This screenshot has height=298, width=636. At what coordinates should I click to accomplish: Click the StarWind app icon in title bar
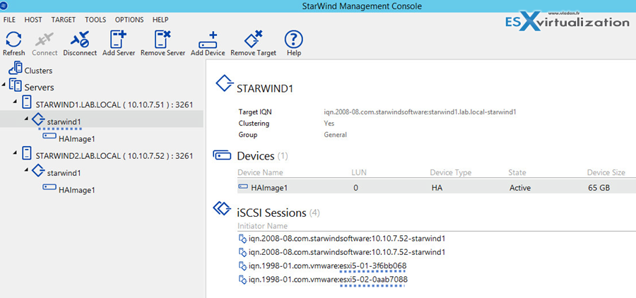pyautogui.click(x=4, y=6)
